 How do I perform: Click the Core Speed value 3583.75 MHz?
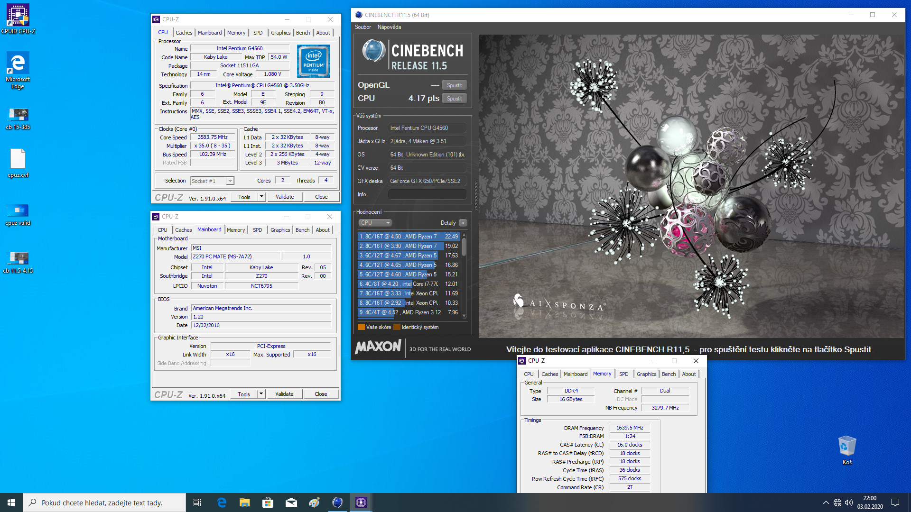pos(213,137)
